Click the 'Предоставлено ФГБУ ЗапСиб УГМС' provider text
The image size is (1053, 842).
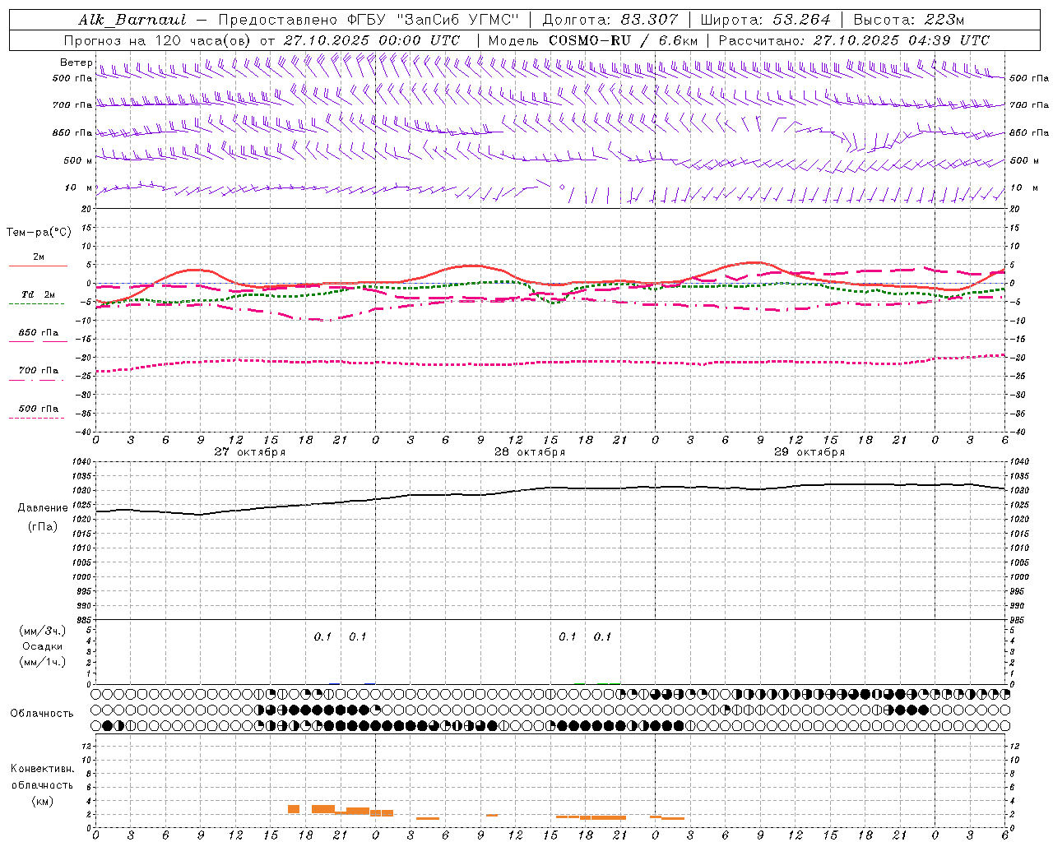click(x=369, y=20)
